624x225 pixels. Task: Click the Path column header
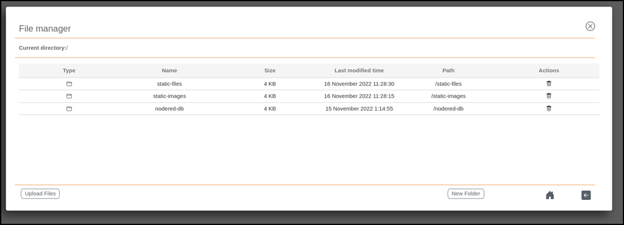pyautogui.click(x=449, y=70)
